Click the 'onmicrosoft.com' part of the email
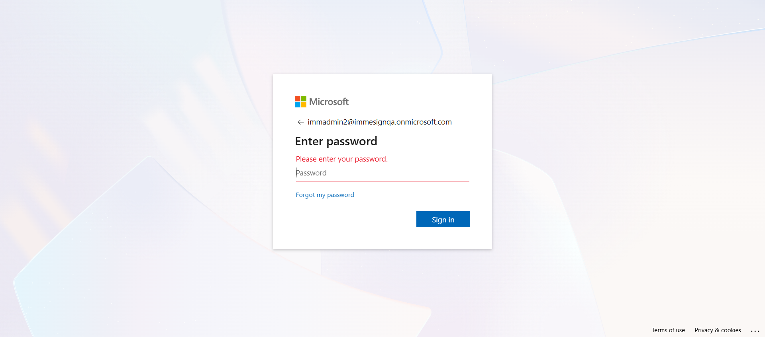The height and width of the screenshot is (337, 765). pyautogui.click(x=424, y=122)
